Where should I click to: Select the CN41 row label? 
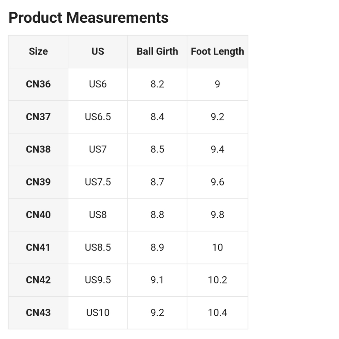[38, 247]
